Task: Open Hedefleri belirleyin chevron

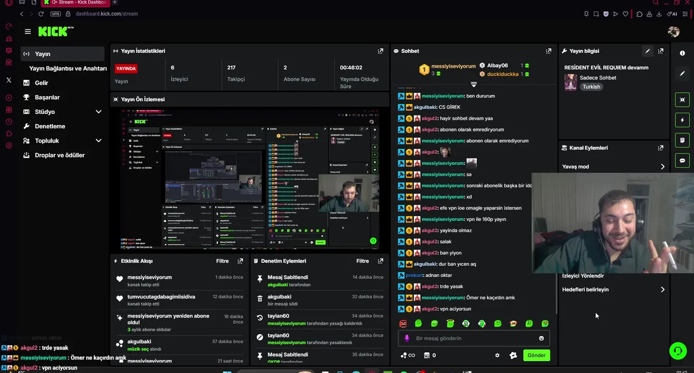Action: tap(662, 290)
